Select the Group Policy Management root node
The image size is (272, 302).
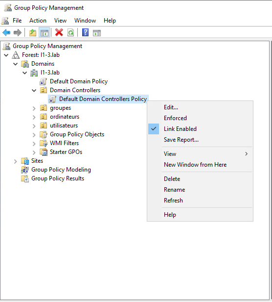pyautogui.click(x=47, y=46)
